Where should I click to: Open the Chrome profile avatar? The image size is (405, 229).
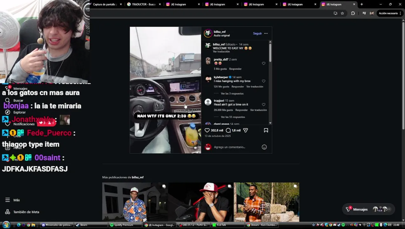[372, 13]
